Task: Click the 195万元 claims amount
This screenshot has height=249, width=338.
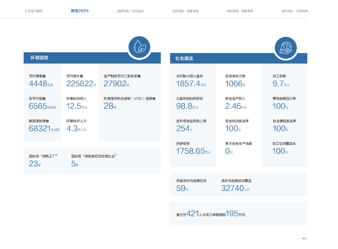Action: click(x=235, y=214)
